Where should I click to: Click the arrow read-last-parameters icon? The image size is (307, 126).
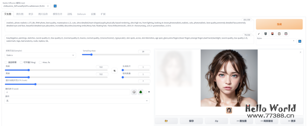(x=259, y=34)
